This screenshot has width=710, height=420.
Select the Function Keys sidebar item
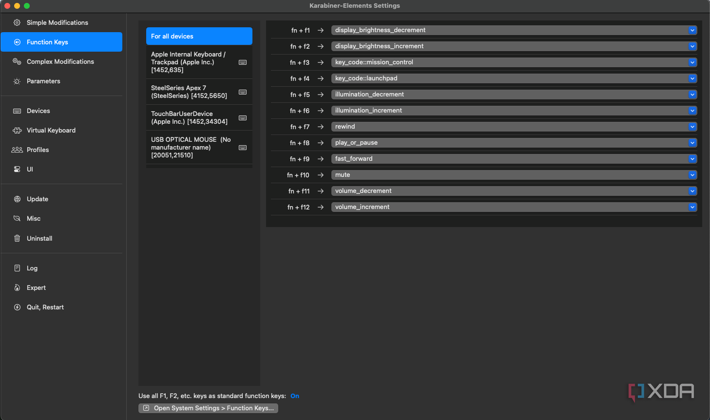(61, 42)
